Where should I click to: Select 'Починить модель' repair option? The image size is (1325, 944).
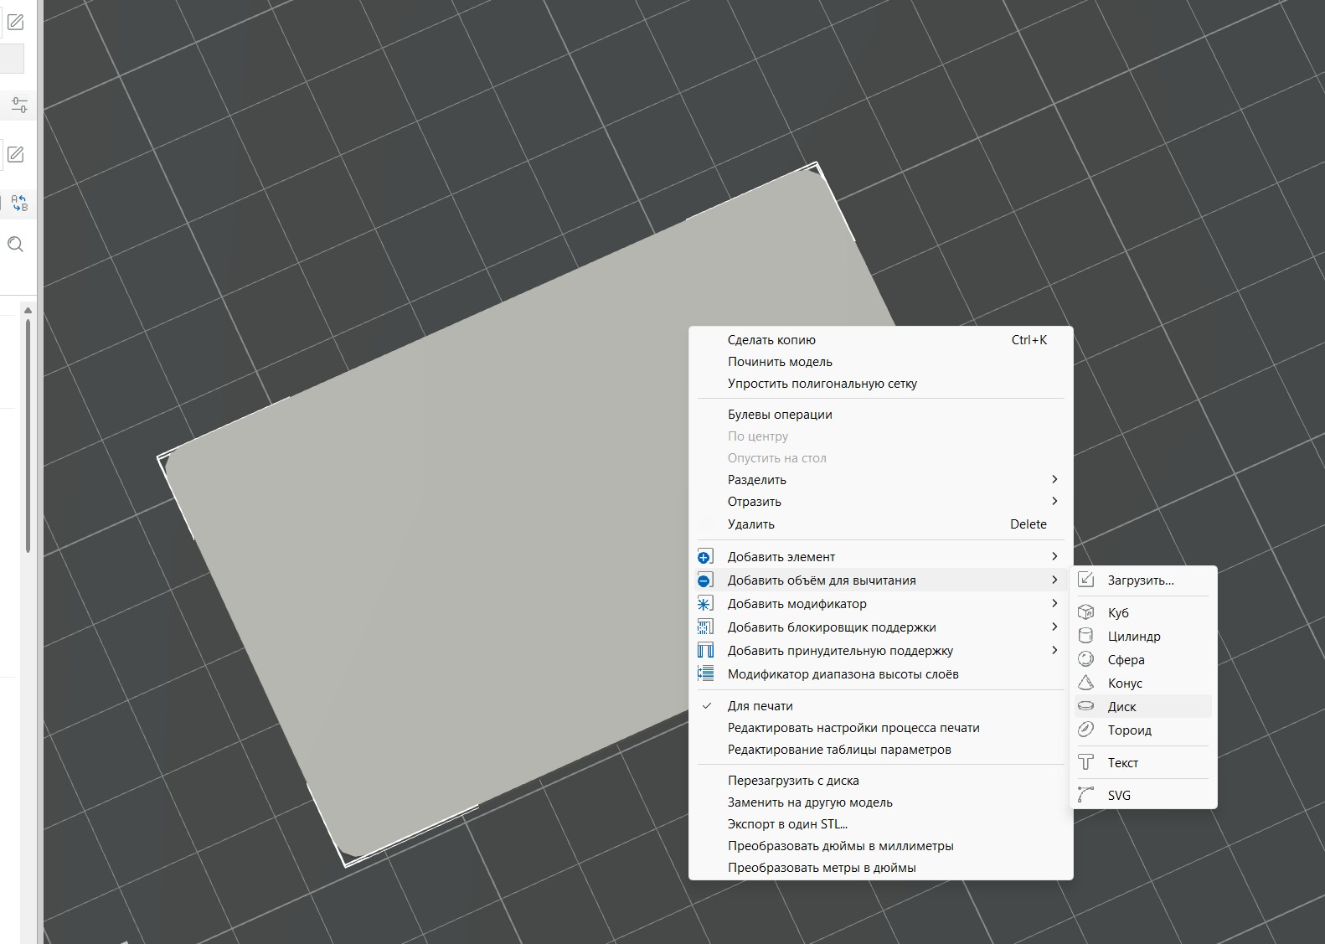(x=779, y=361)
